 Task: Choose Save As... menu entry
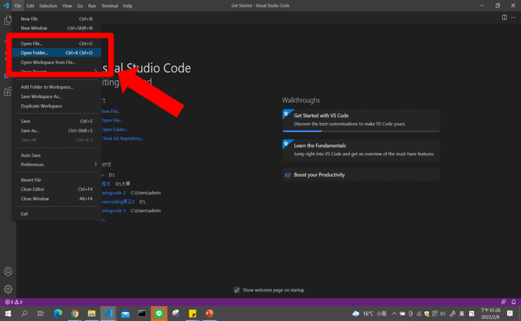(x=56, y=131)
